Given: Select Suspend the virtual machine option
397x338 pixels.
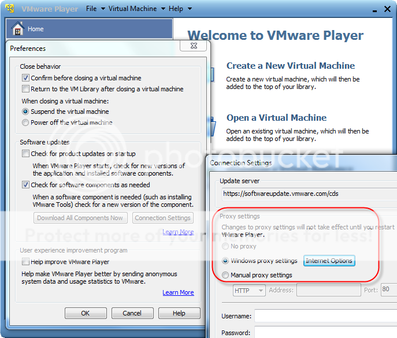Looking at the screenshot, I should [25, 112].
